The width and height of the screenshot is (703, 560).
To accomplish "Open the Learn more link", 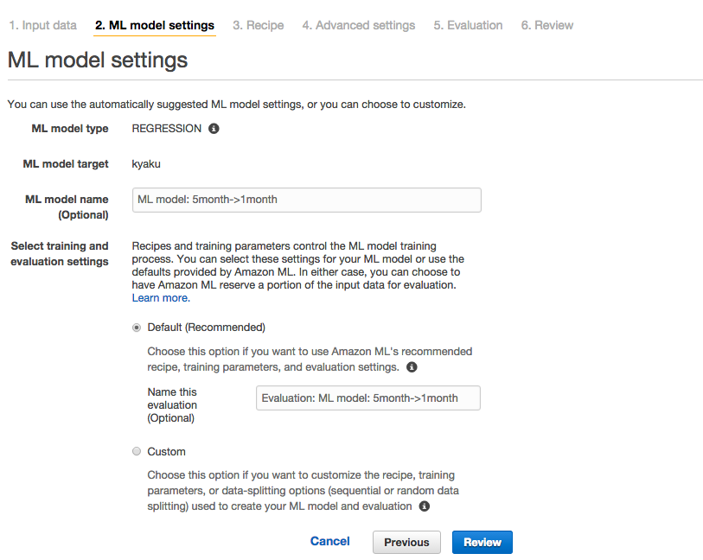I will point(161,298).
